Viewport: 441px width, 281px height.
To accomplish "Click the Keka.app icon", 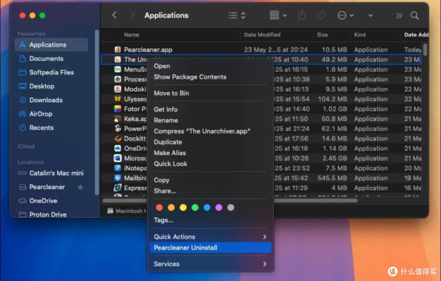I will pyautogui.click(x=118, y=119).
